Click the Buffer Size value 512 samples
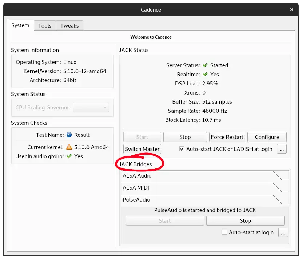Viewport: 302px width, 259px height. coord(217,102)
